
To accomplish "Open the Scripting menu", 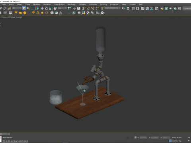I will tap(103, 4).
